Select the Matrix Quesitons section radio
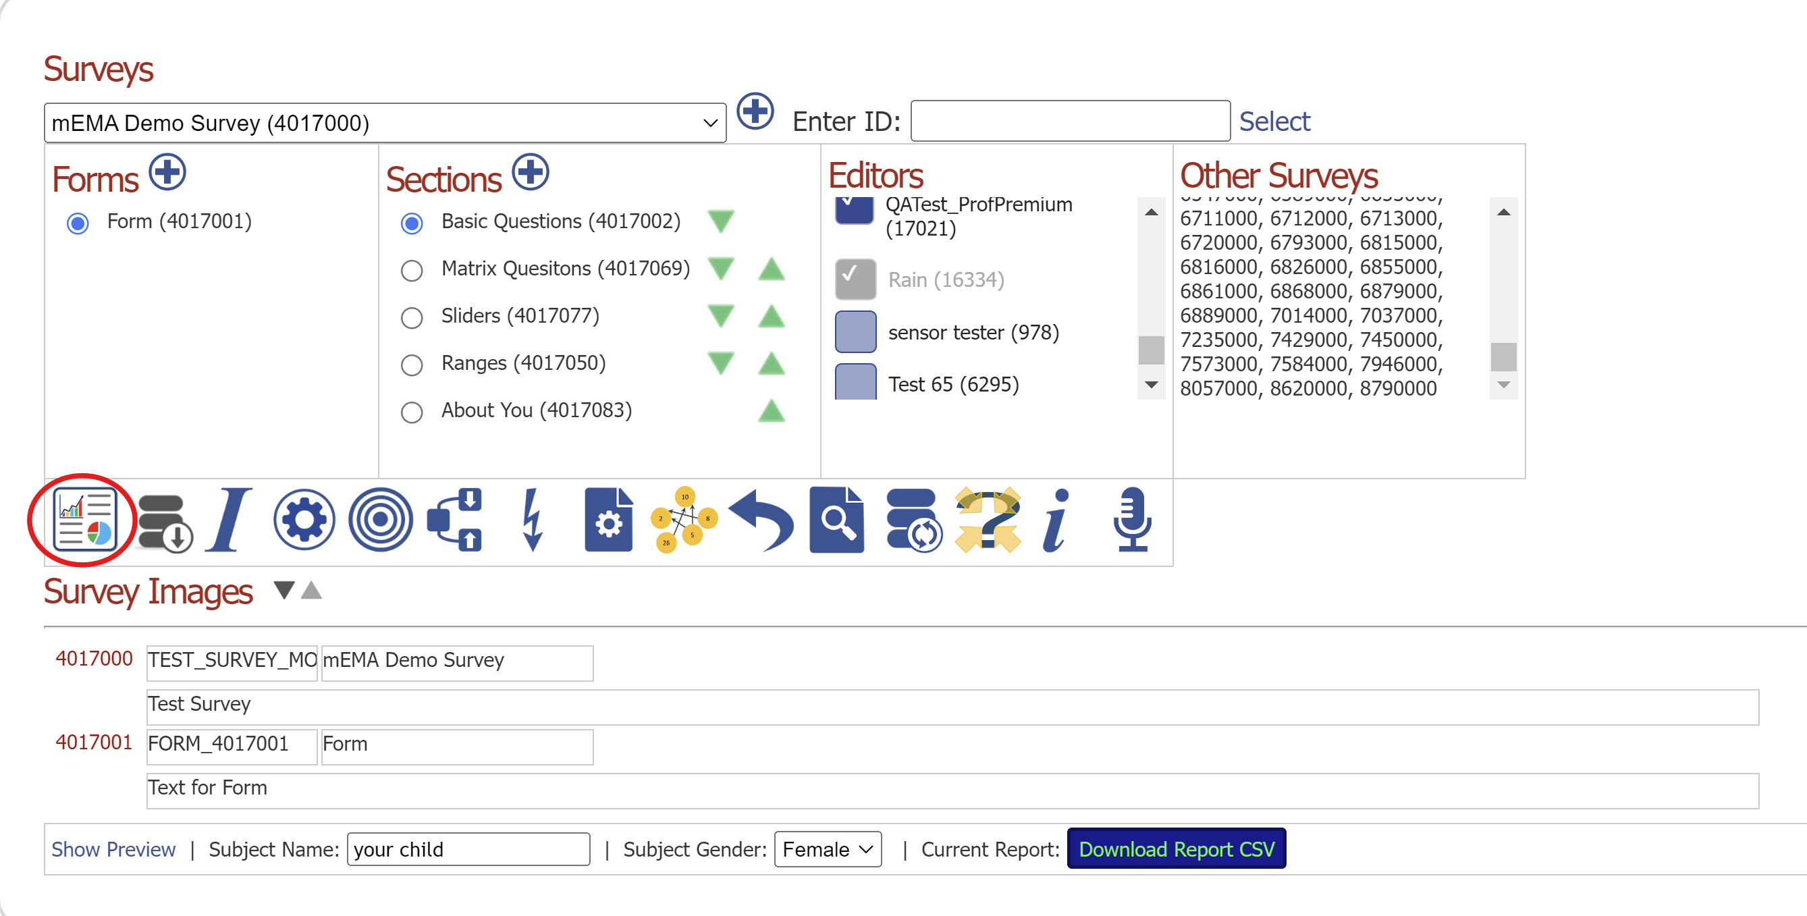1807x916 pixels. 412,270
